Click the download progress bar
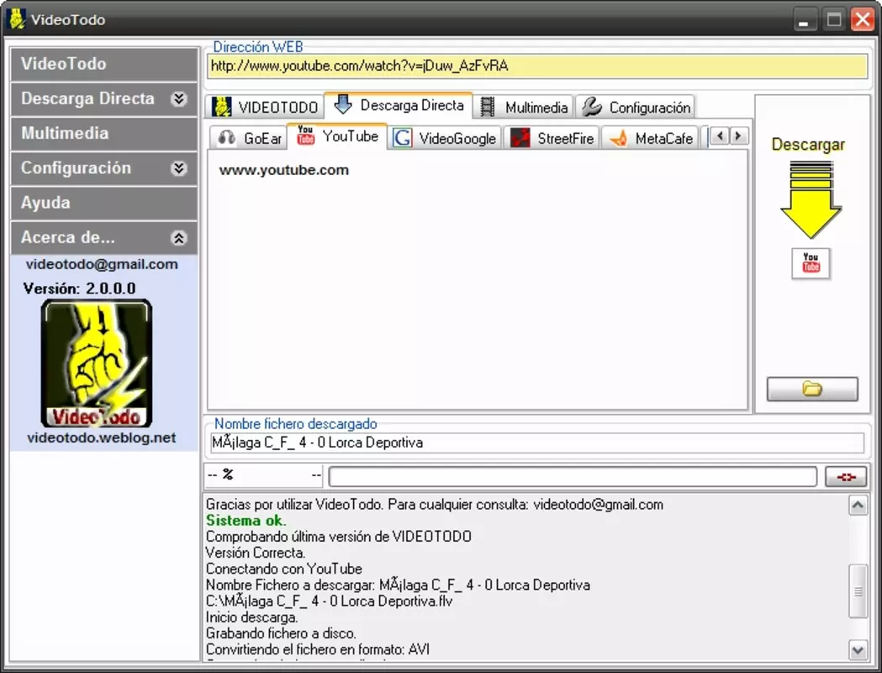 pos(573,477)
